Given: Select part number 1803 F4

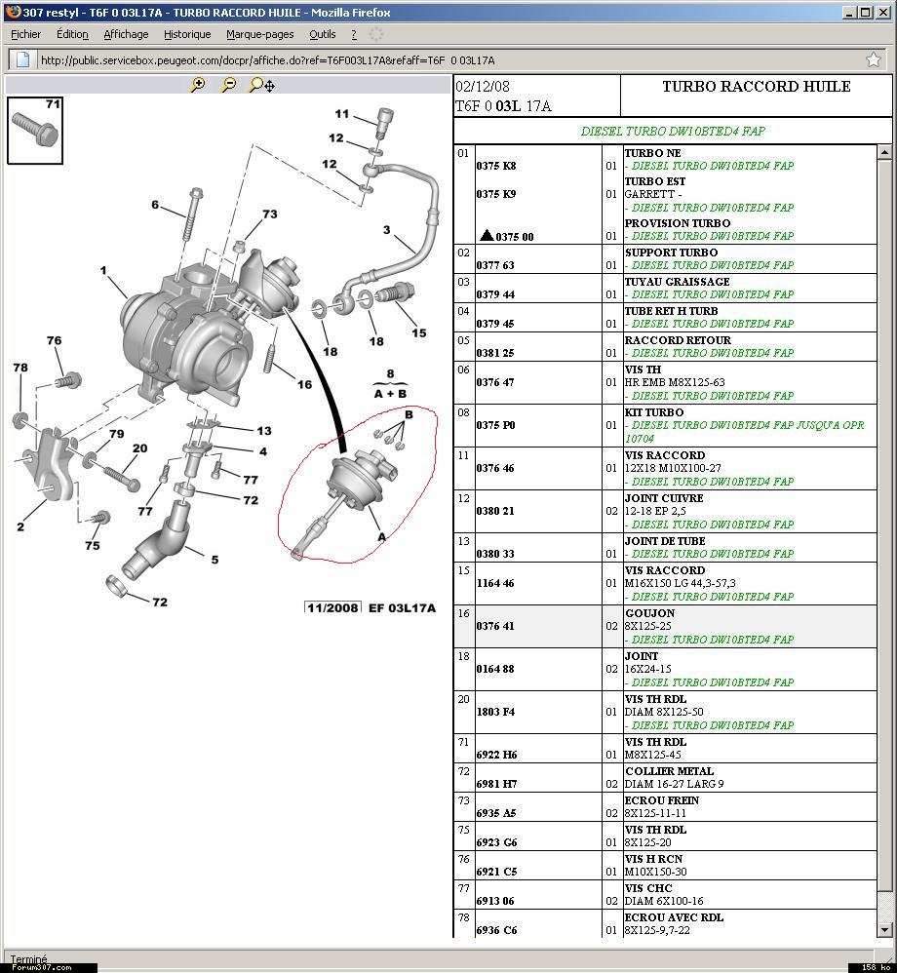Looking at the screenshot, I should (x=495, y=711).
